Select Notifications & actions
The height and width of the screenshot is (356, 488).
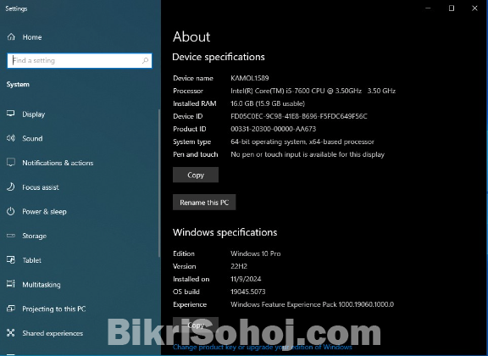(58, 163)
